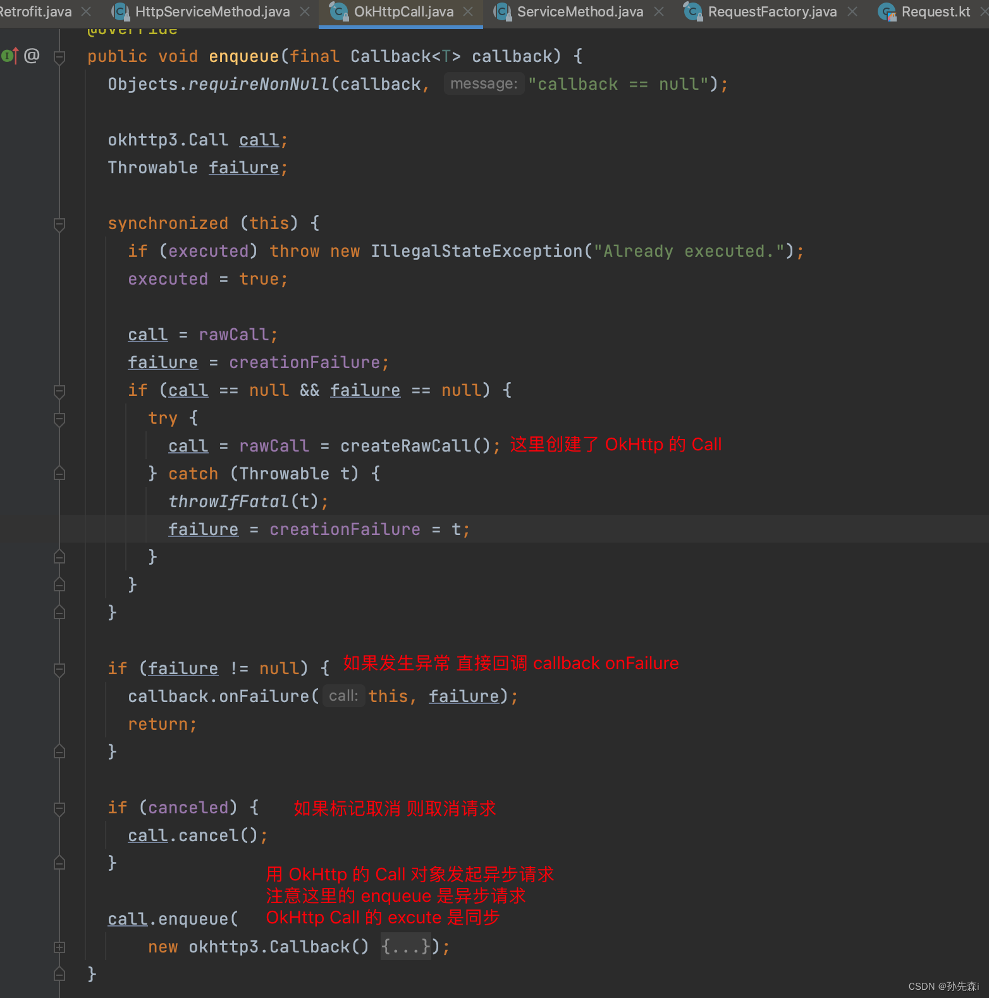This screenshot has height=998, width=989.
Task: Close the HttpServiceMethod.java tab
Action: [x=305, y=12]
